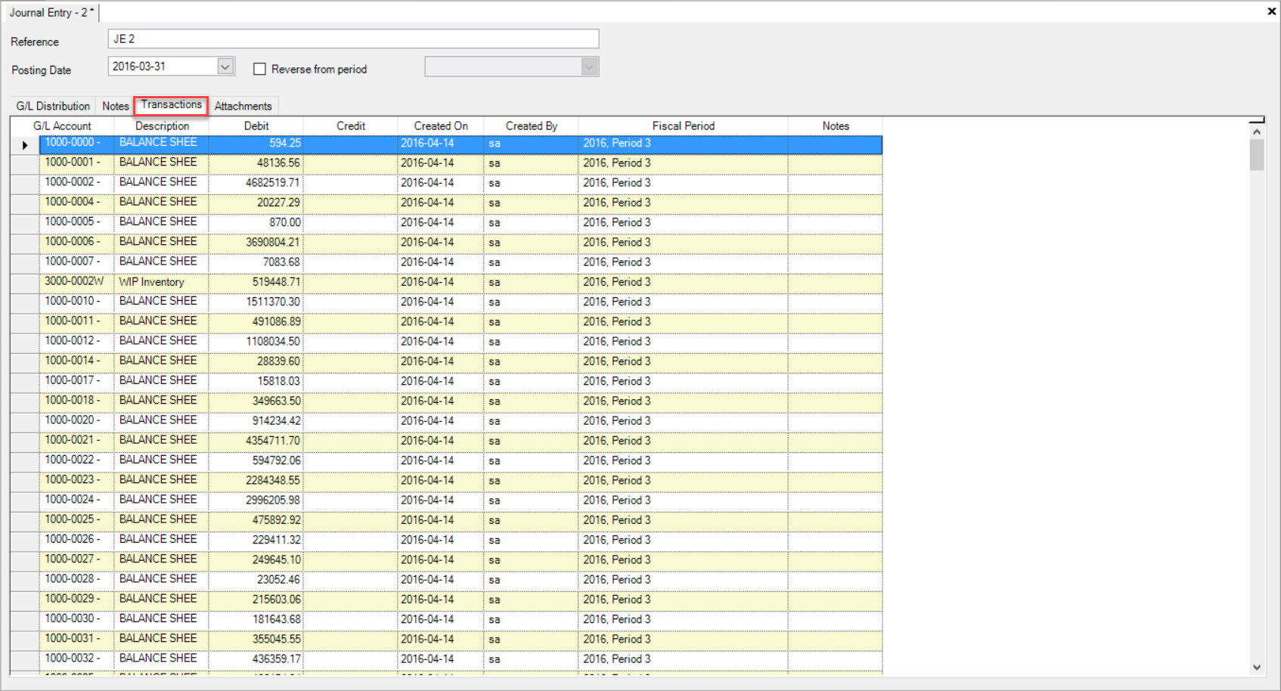Click debit amount 914234.42
Image resolution: width=1281 pixels, height=691 pixels.
pos(256,421)
